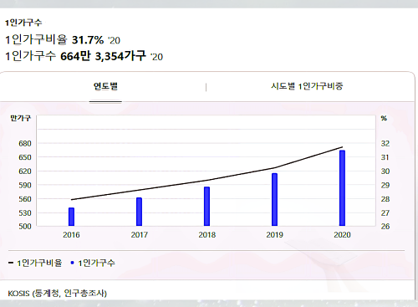This screenshot has width=418, height=307.
Task: Select the 2019 blue bar
Action: click(x=274, y=199)
